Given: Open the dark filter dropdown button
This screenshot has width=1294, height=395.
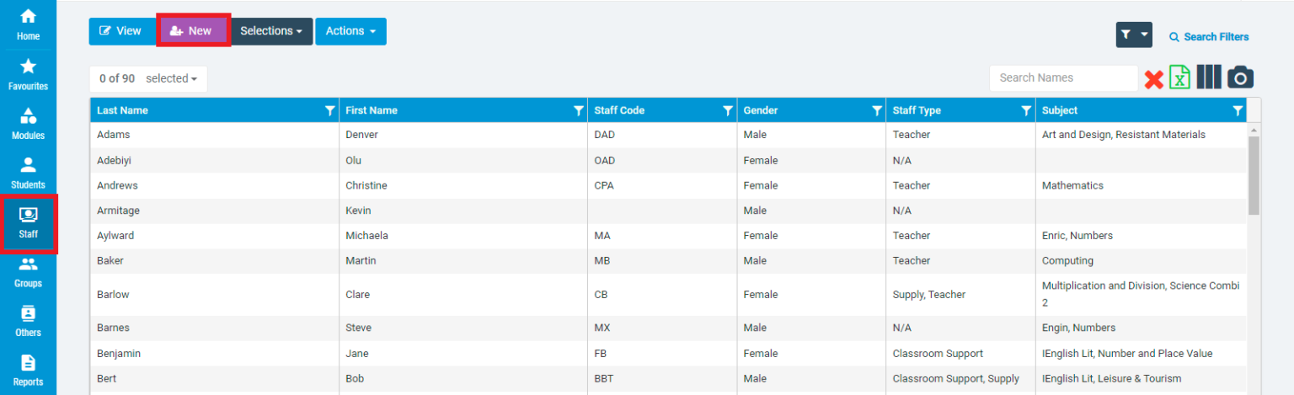Looking at the screenshot, I should tap(1133, 35).
